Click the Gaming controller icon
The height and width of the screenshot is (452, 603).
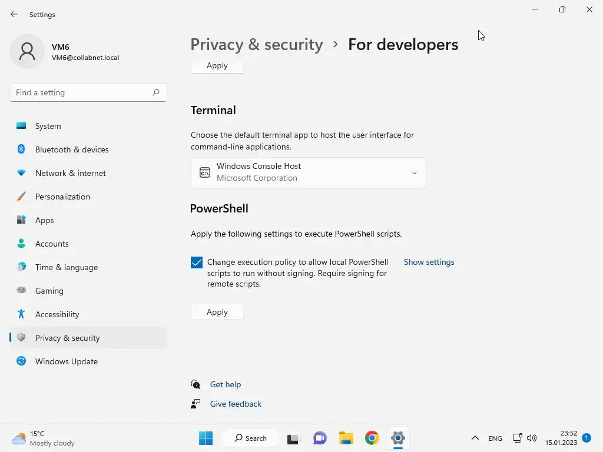21,291
